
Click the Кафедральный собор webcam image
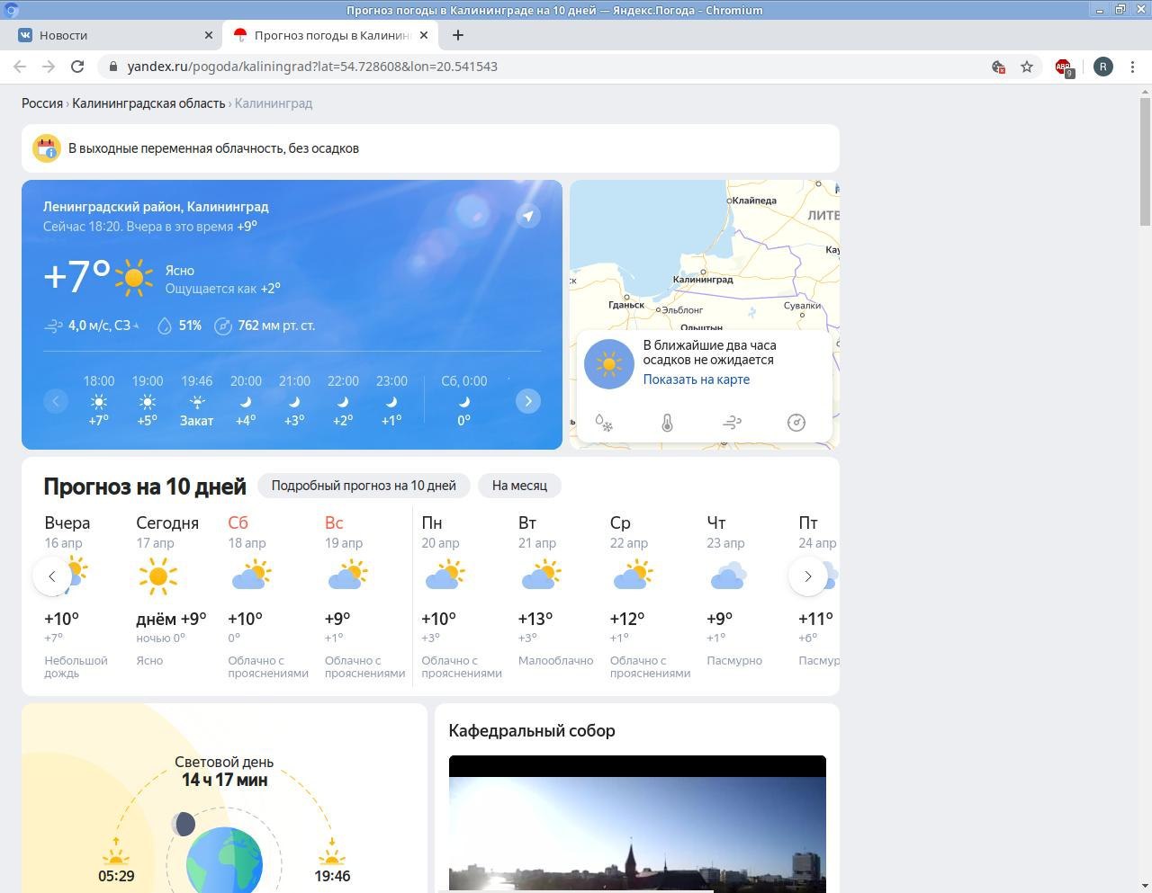point(637,824)
